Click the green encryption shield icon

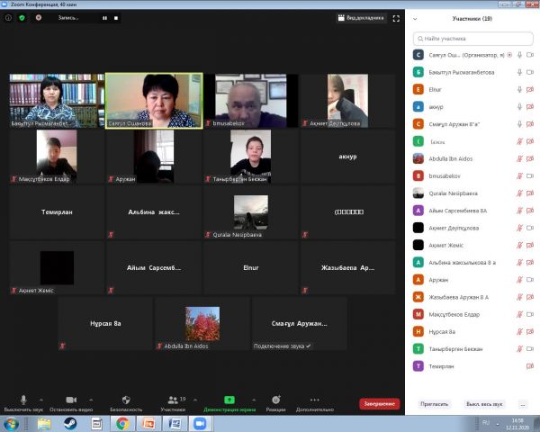click(x=22, y=17)
